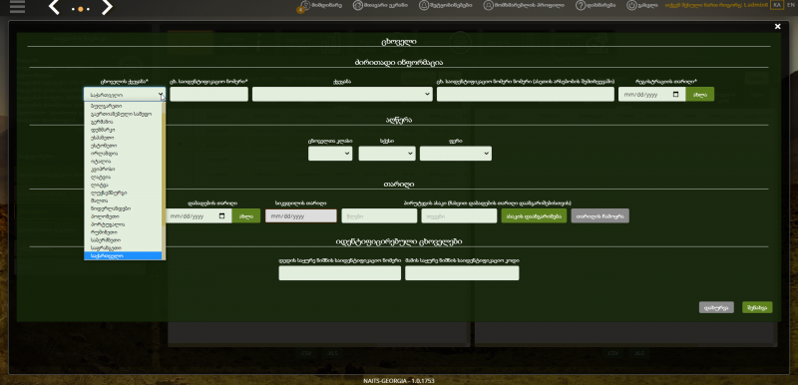The width and height of the screenshot is (798, 385).
Task: Select პორტუგალია from country list
Action: [x=123, y=224]
